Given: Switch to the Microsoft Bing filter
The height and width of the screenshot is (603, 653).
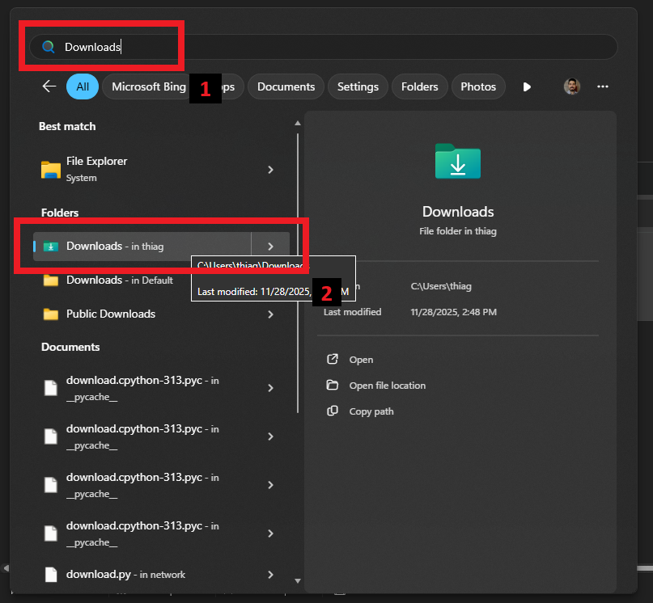Looking at the screenshot, I should (148, 86).
